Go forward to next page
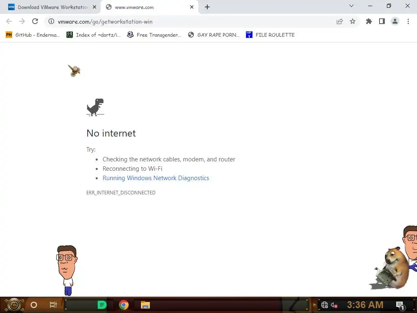The width and height of the screenshot is (417, 313). 22,21
